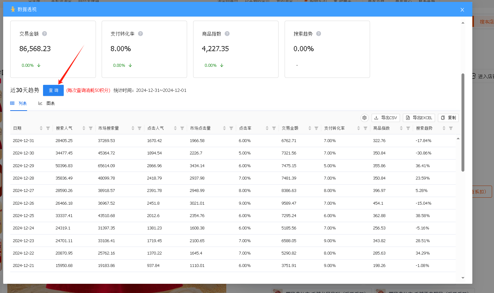The width and height of the screenshot is (494, 293).
Task: Filter the 日期 column funnel icon
Action: 48,128
